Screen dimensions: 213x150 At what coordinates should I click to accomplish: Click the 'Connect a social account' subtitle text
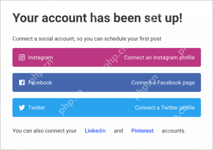point(87,39)
